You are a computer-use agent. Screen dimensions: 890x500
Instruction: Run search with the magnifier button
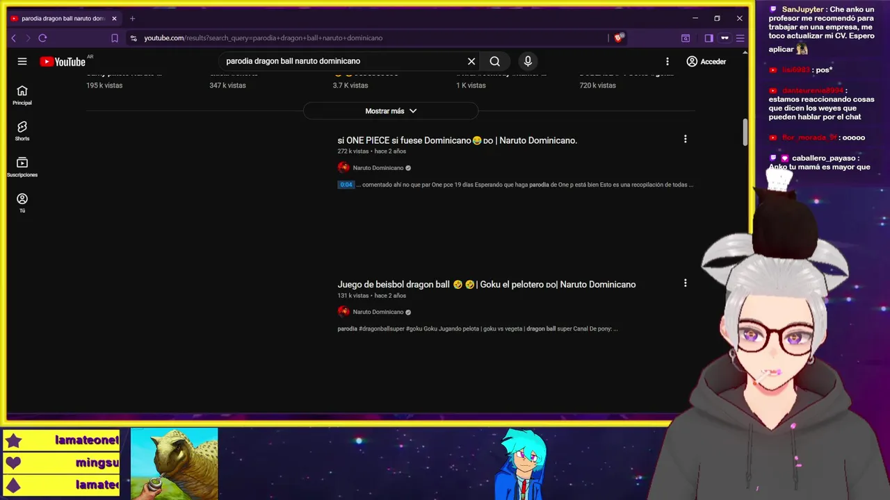(x=494, y=61)
